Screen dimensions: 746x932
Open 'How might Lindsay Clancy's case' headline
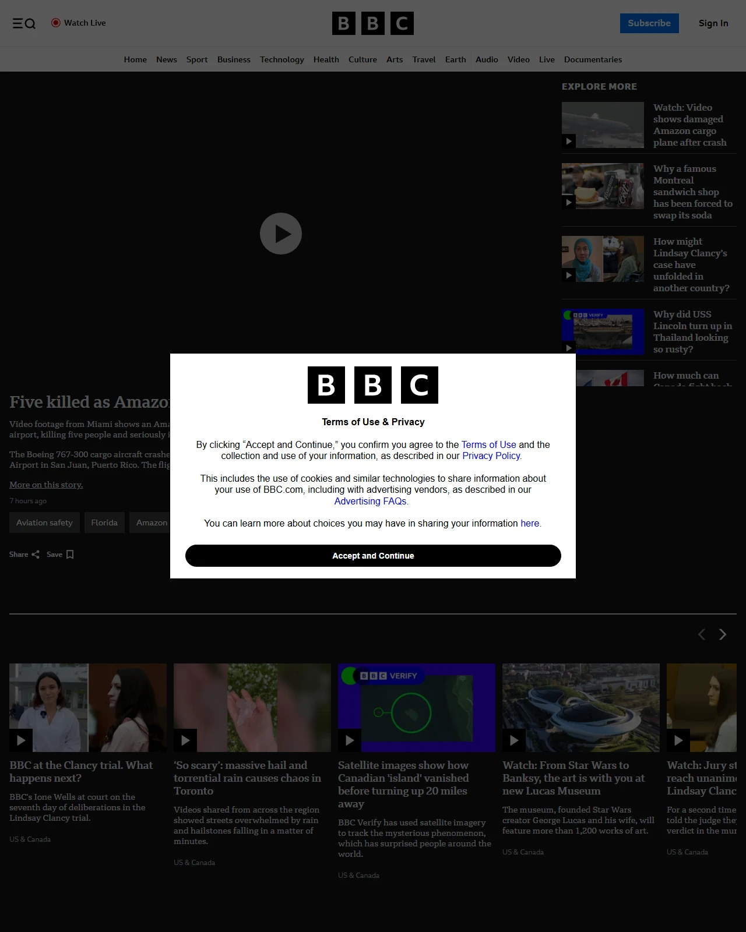pos(691,264)
